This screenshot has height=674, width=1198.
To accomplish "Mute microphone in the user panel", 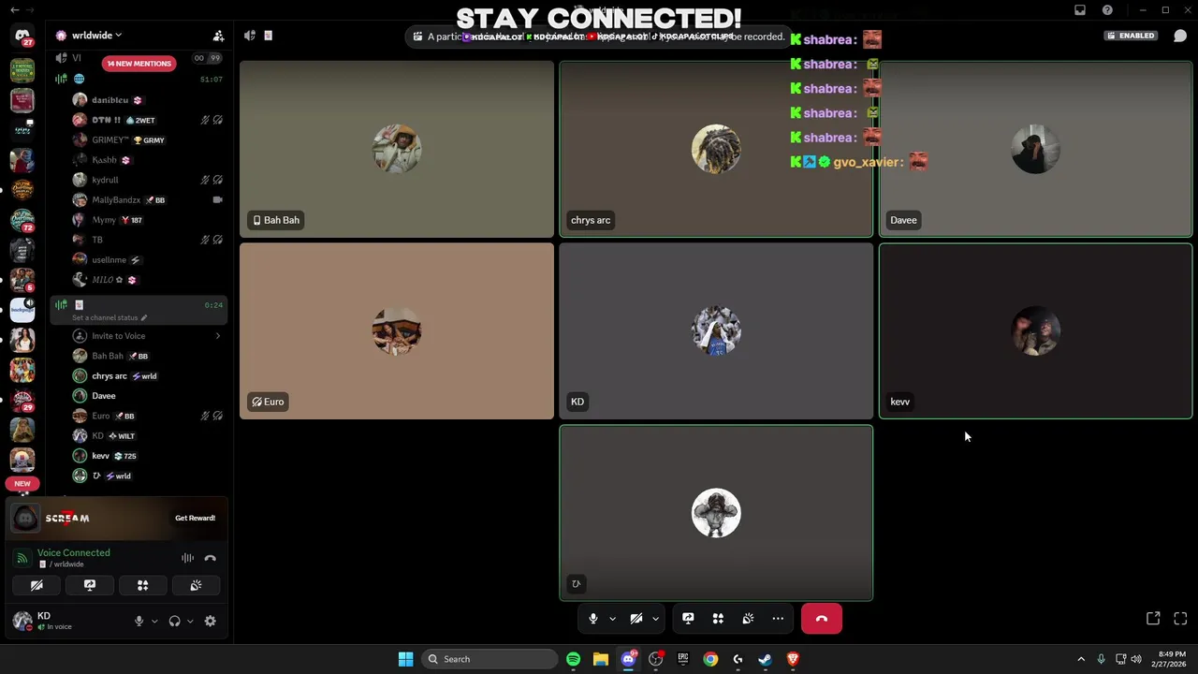I will (139, 621).
